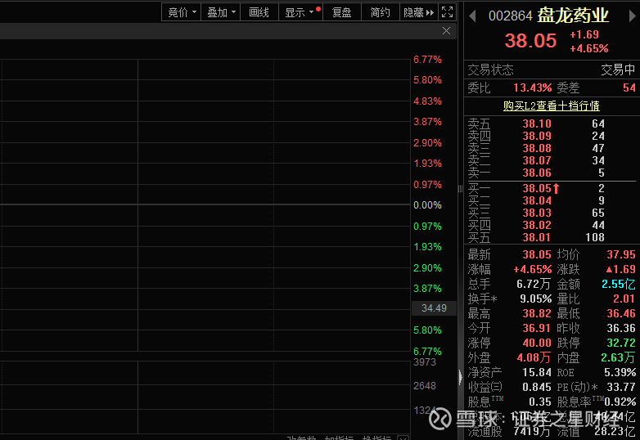Click the volume axis label 2648
This screenshot has width=640, height=440.
tap(425, 386)
